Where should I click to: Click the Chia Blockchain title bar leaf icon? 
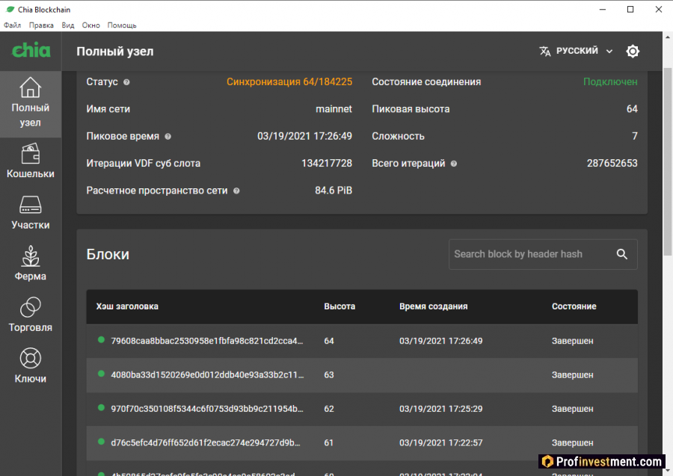click(10, 9)
